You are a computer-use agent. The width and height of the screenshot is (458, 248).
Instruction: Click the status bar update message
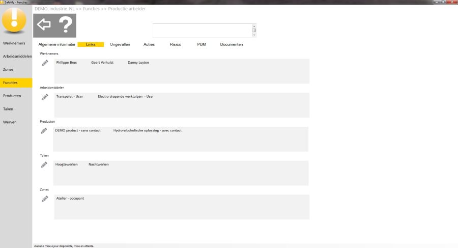64,246
